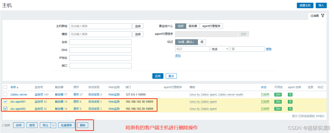The image size is (334, 133).
Task: Click ZBX availability badge for zbx-agent01
Action: pos(278,102)
